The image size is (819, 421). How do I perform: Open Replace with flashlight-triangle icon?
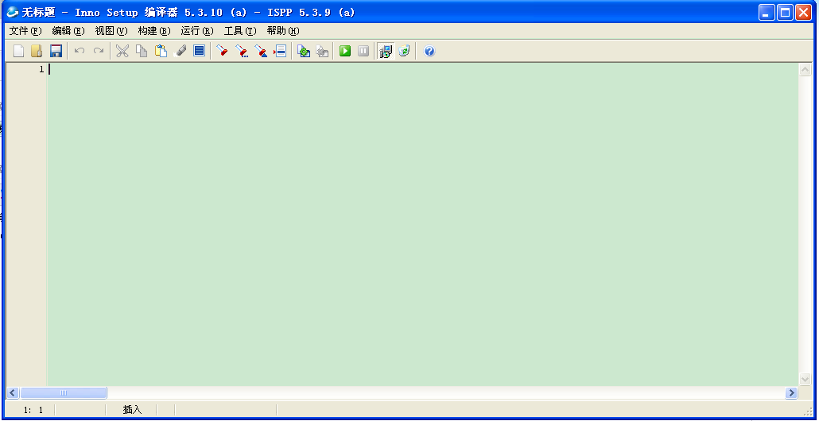(261, 51)
